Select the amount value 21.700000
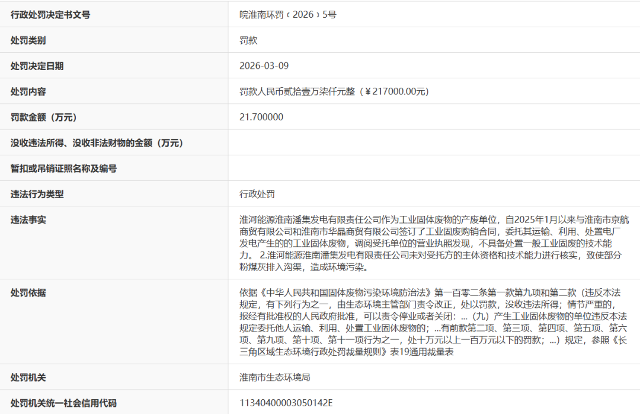 point(261,117)
